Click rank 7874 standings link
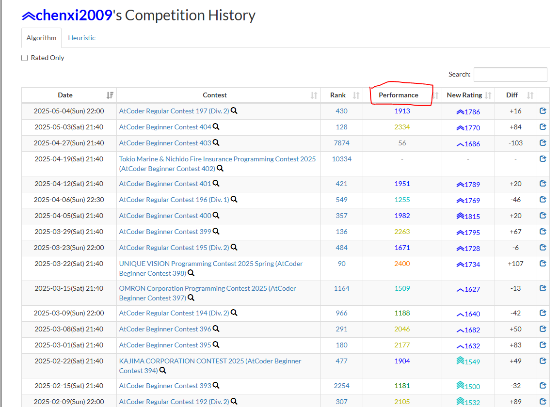The width and height of the screenshot is (560, 407). tap(341, 143)
